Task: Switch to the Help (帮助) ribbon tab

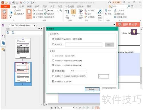Action: point(89,6)
